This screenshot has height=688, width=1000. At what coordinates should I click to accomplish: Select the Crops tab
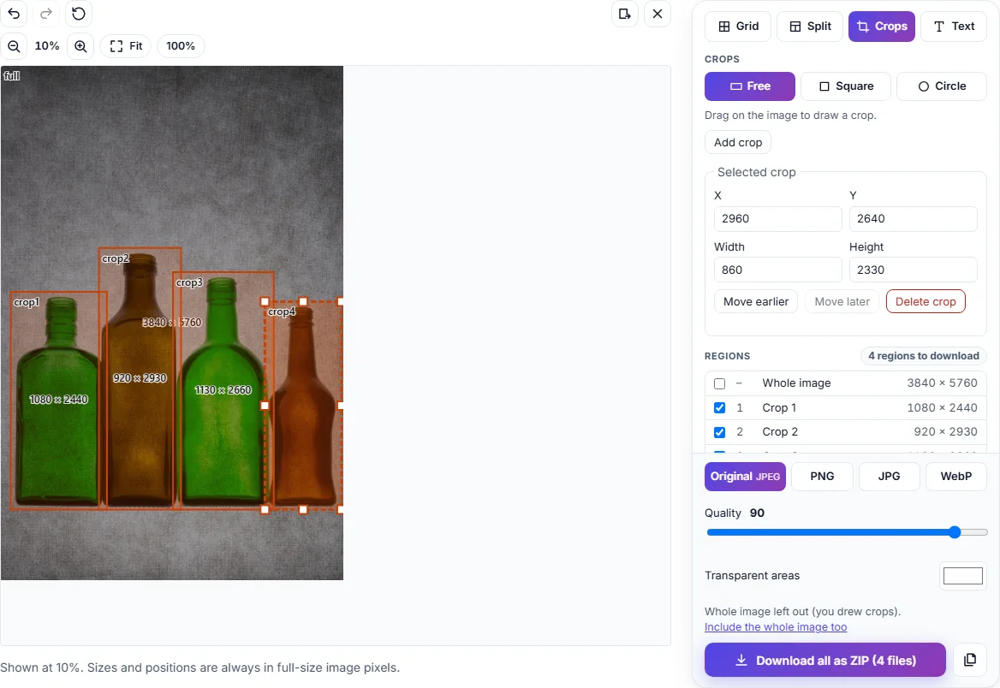[x=881, y=27]
